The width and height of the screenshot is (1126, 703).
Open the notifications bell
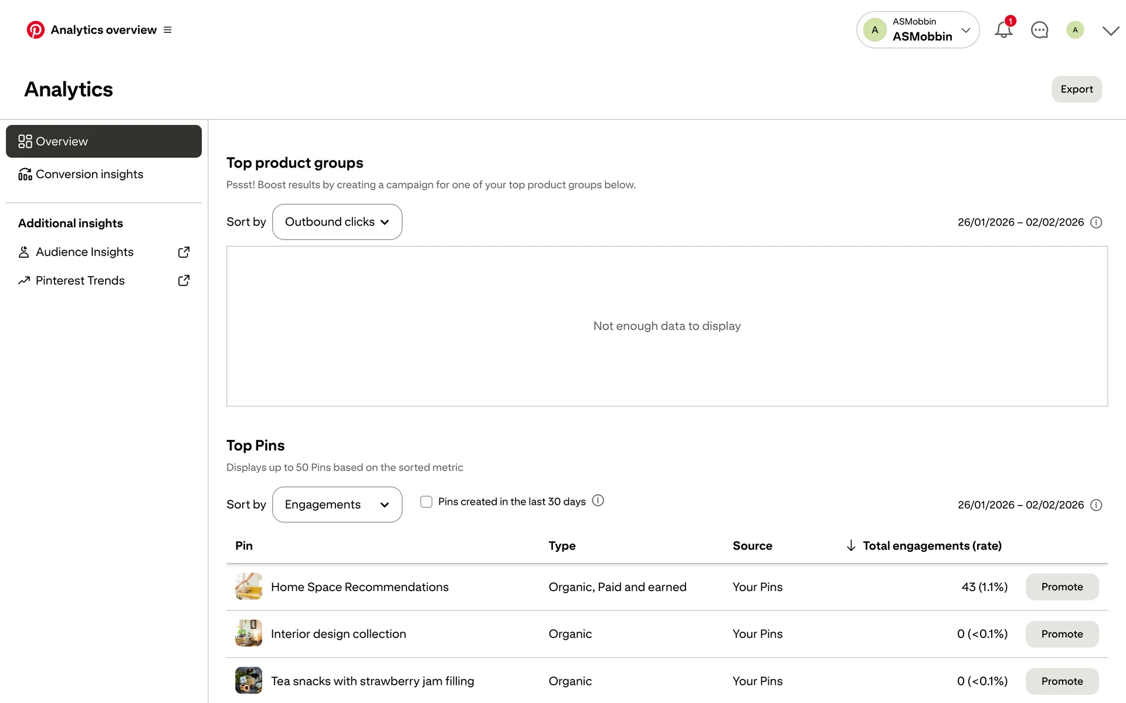point(1003,30)
